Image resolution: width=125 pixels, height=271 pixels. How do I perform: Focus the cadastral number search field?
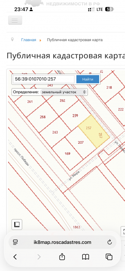coord(44,79)
